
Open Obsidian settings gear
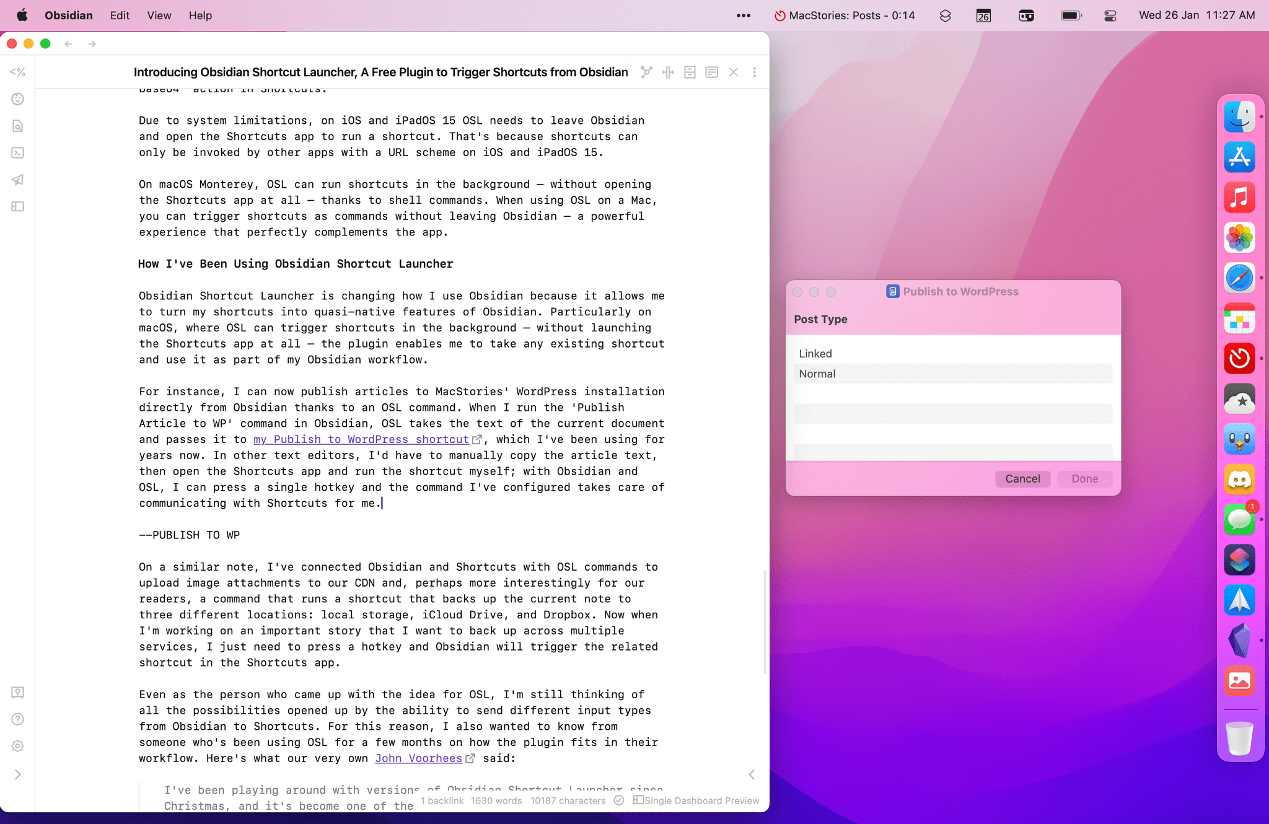coord(17,746)
